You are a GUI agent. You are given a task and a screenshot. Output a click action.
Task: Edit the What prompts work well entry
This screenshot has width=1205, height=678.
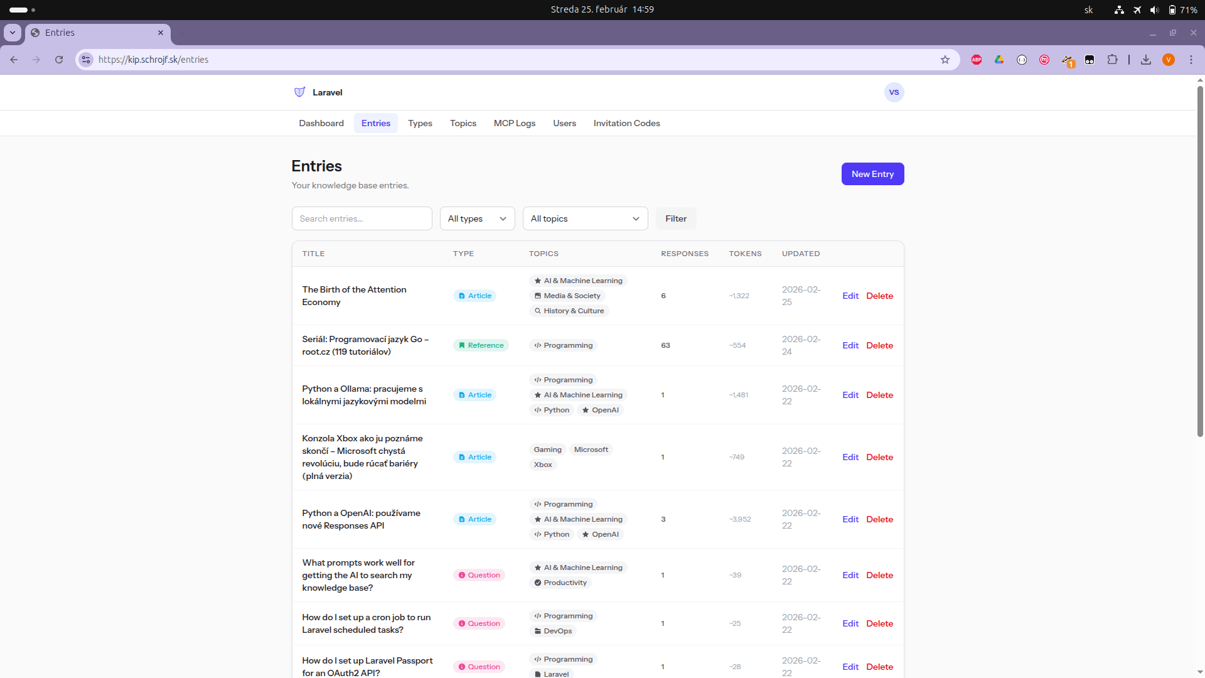coord(850,575)
